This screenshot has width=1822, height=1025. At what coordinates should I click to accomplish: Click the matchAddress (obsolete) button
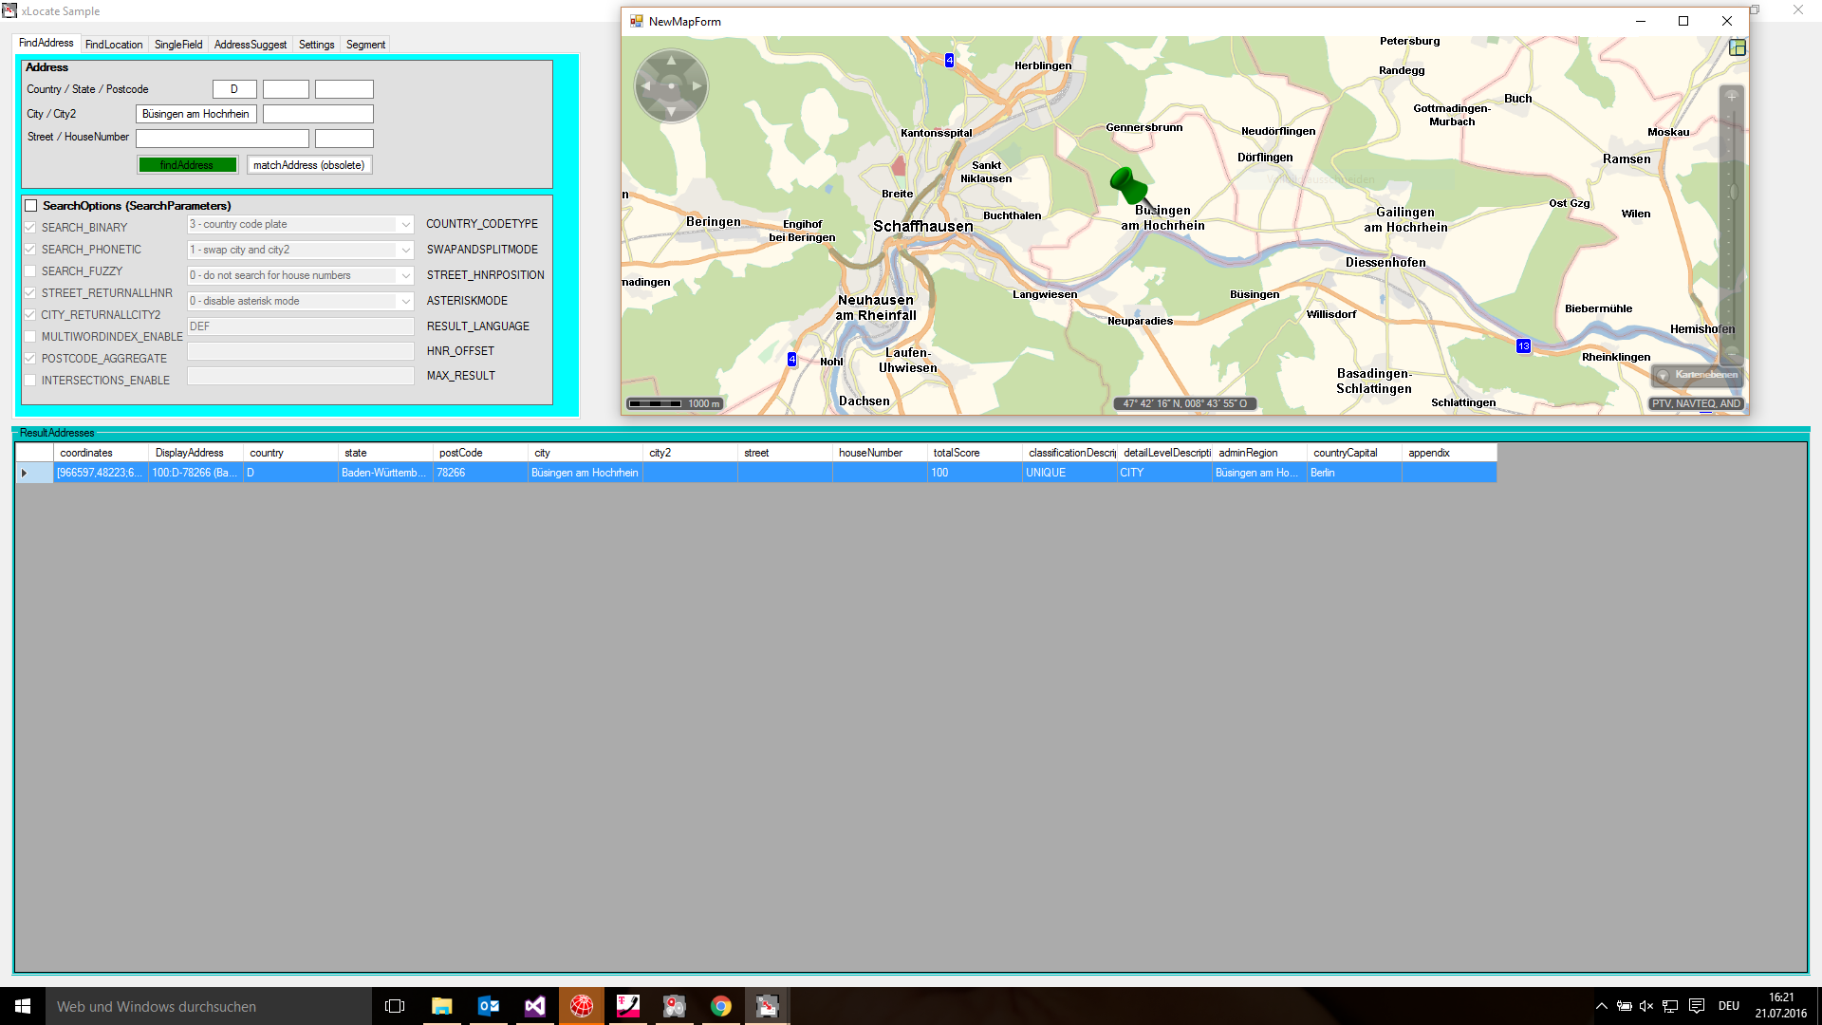(x=308, y=165)
